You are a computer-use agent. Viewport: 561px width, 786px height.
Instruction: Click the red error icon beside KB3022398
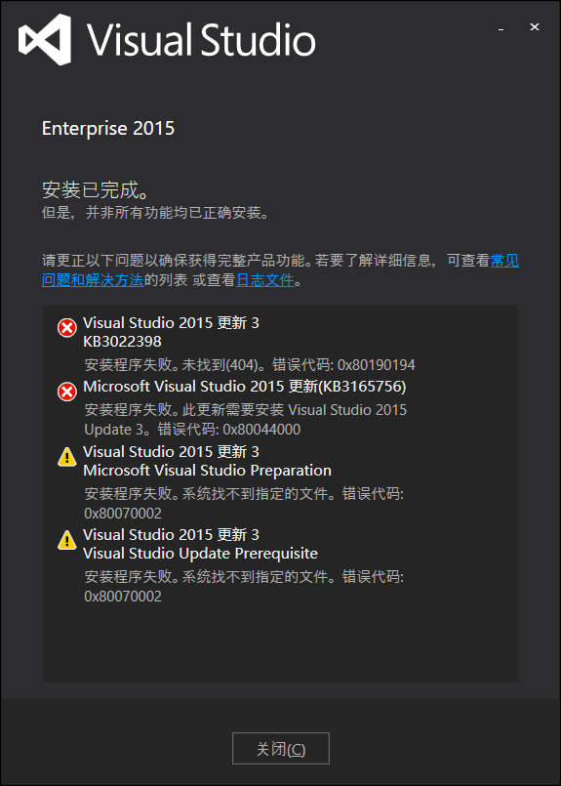(x=66, y=328)
